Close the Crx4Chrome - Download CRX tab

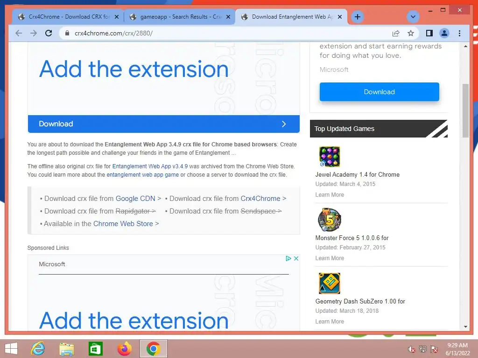[x=116, y=17]
